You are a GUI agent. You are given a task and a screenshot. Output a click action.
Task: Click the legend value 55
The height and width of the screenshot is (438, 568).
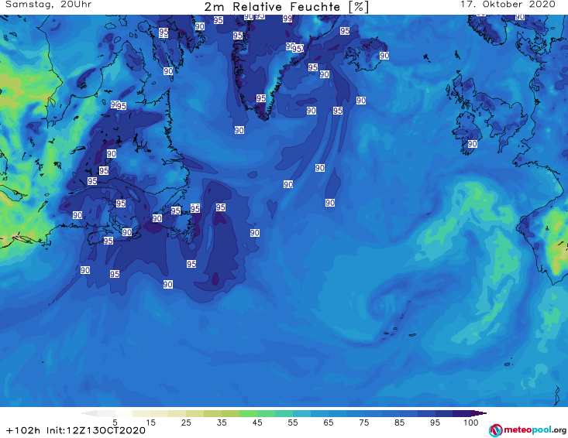pyautogui.click(x=293, y=422)
